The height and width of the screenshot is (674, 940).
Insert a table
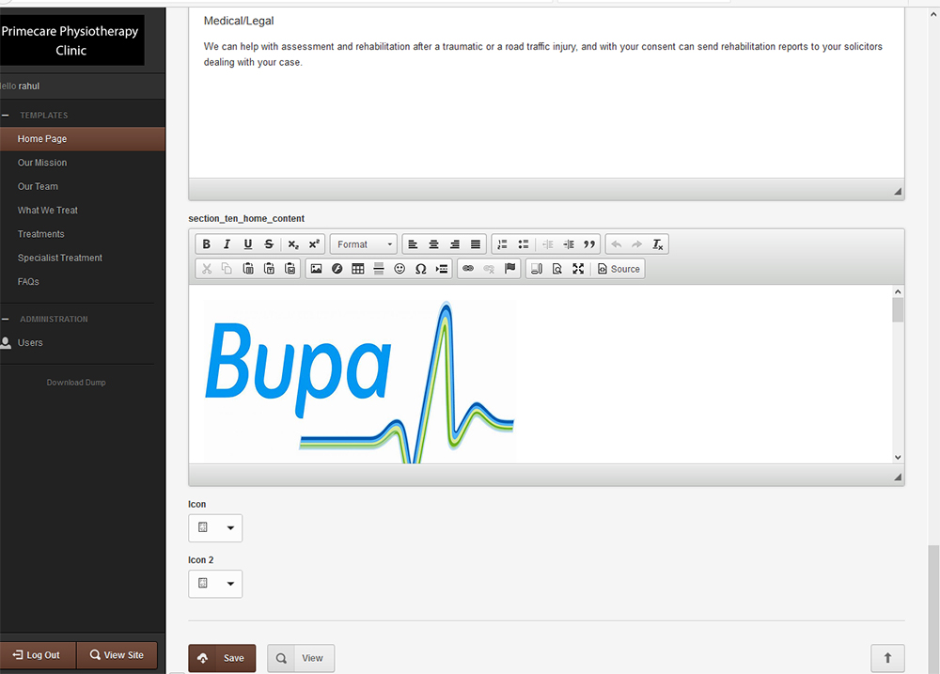tap(358, 269)
